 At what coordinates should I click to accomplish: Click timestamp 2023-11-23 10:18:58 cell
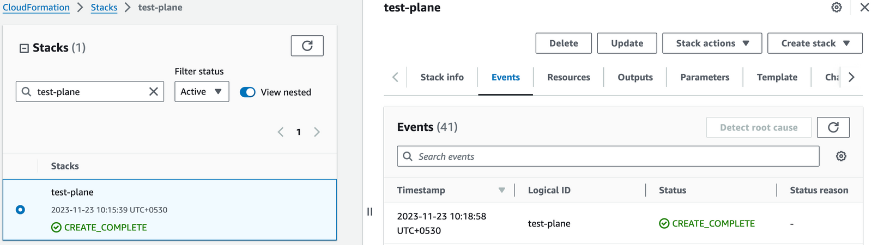441,223
